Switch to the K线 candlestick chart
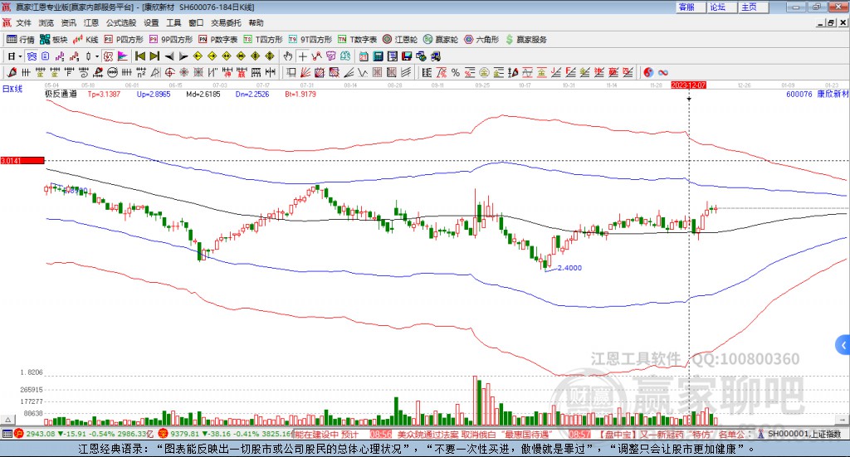Screen dimensions: 850x457 [85, 40]
